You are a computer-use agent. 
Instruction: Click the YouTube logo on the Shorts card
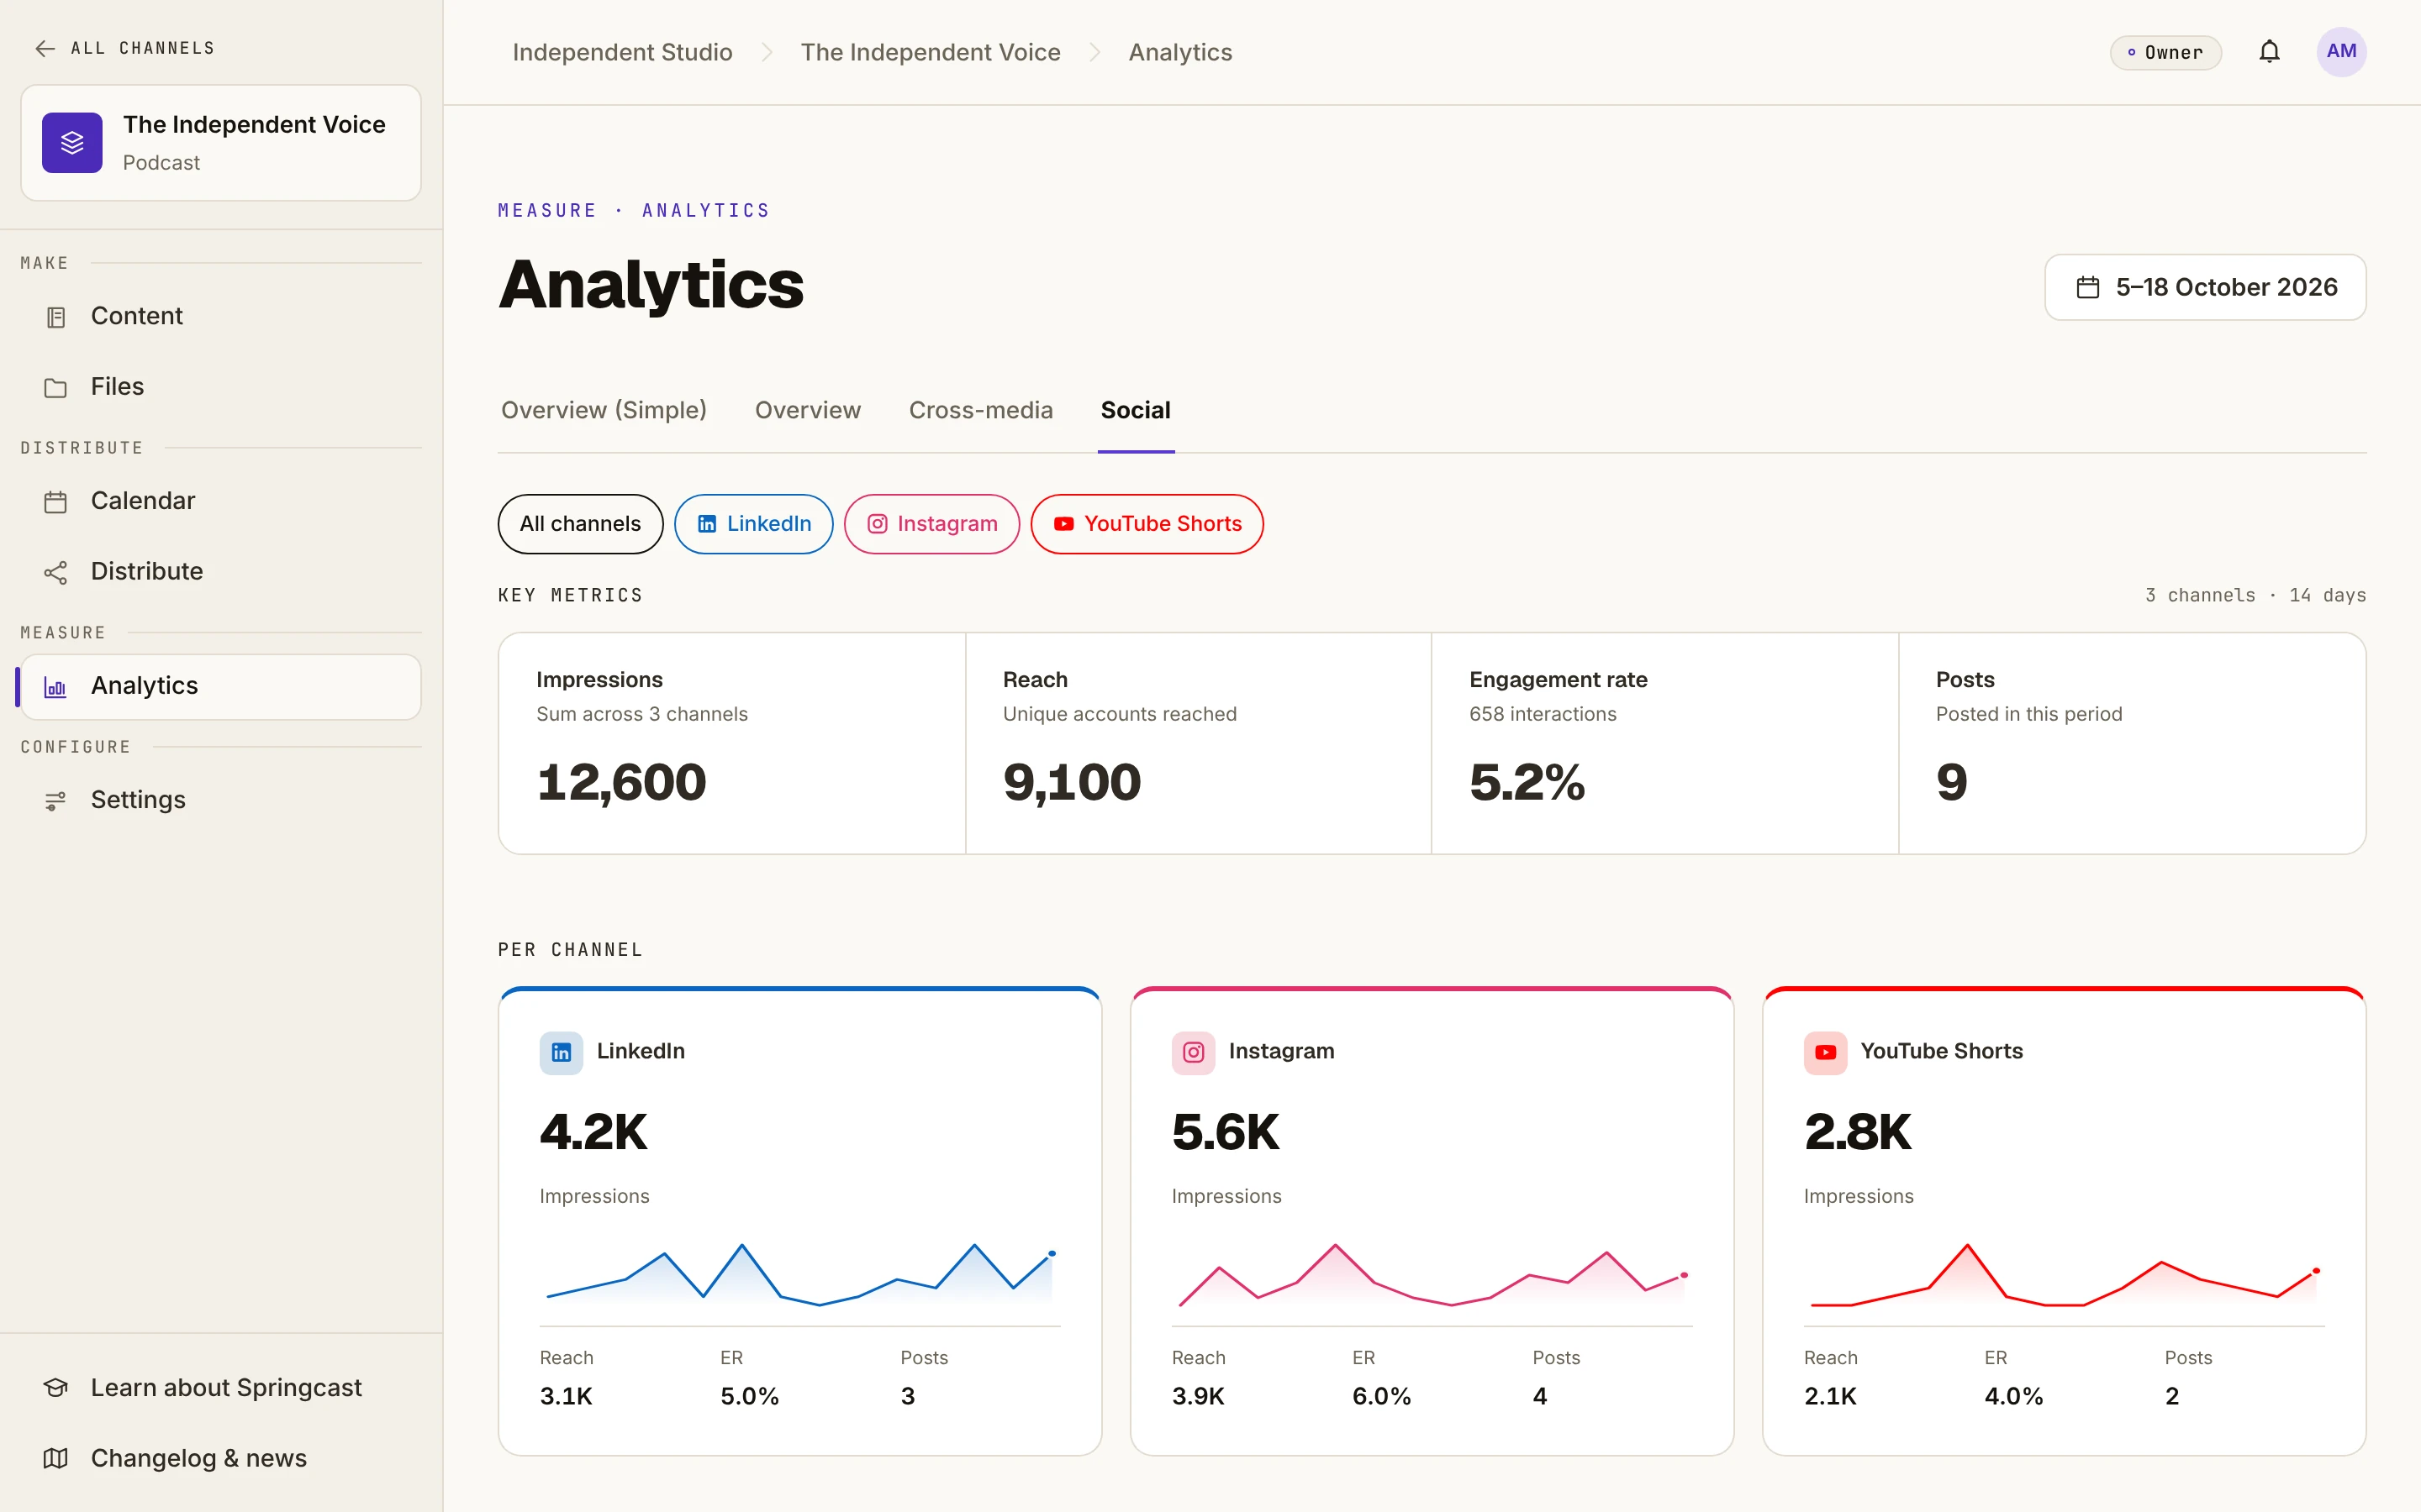point(1826,1052)
